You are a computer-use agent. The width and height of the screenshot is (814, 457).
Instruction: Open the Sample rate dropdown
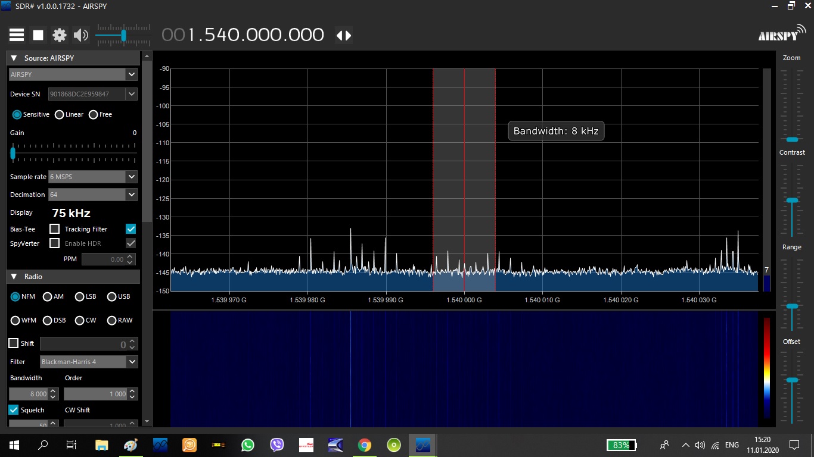click(x=132, y=177)
